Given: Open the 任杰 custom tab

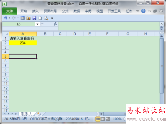Looking at the screenshot, I should 129,11.
